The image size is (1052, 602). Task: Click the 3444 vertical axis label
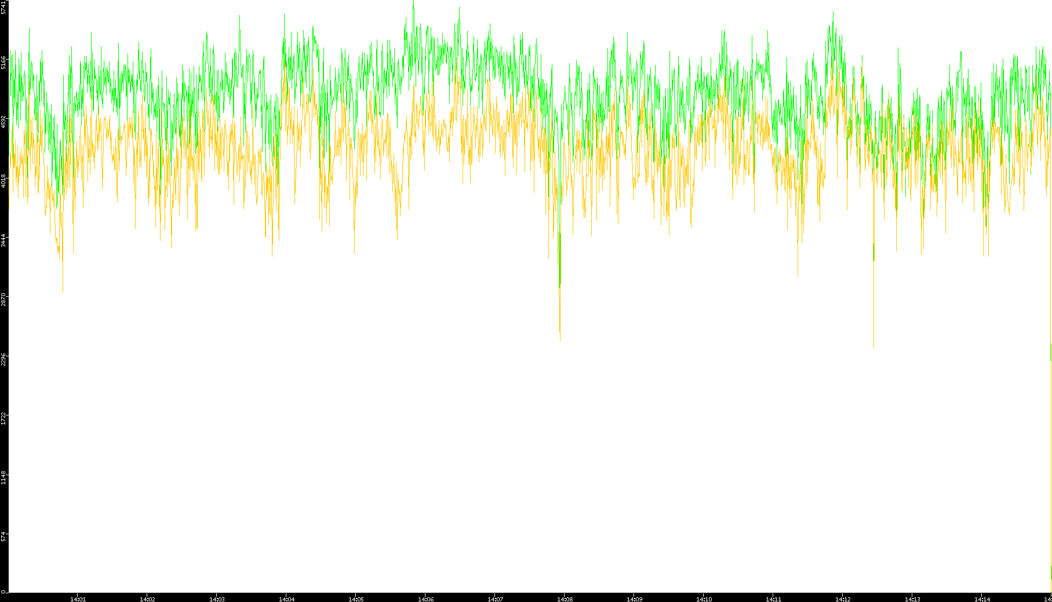point(3,240)
